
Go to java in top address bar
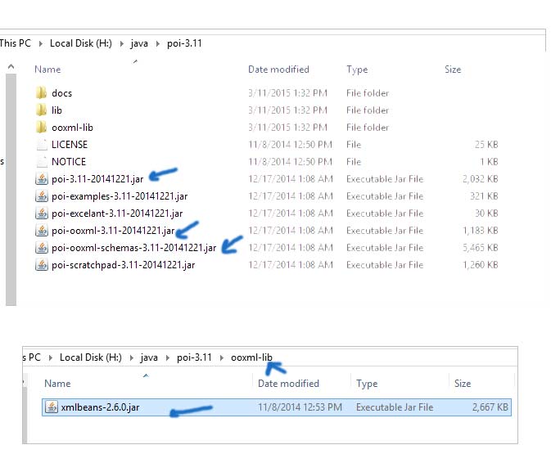coord(139,43)
